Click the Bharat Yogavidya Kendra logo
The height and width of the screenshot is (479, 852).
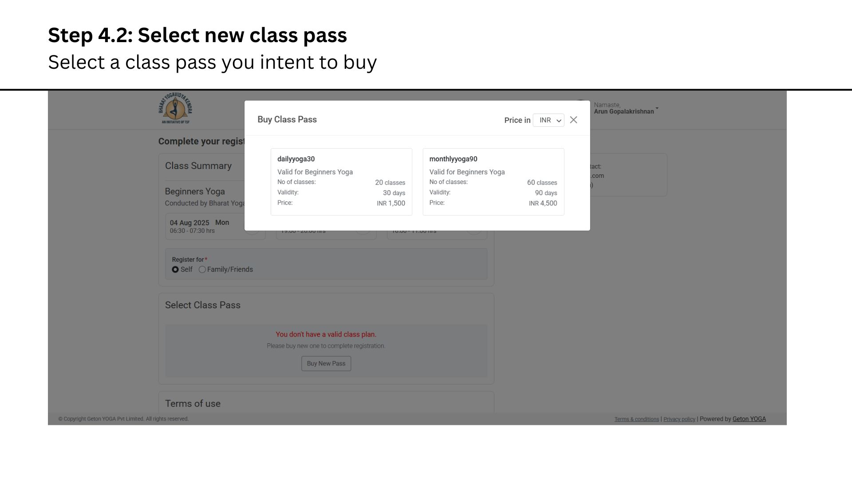(175, 108)
